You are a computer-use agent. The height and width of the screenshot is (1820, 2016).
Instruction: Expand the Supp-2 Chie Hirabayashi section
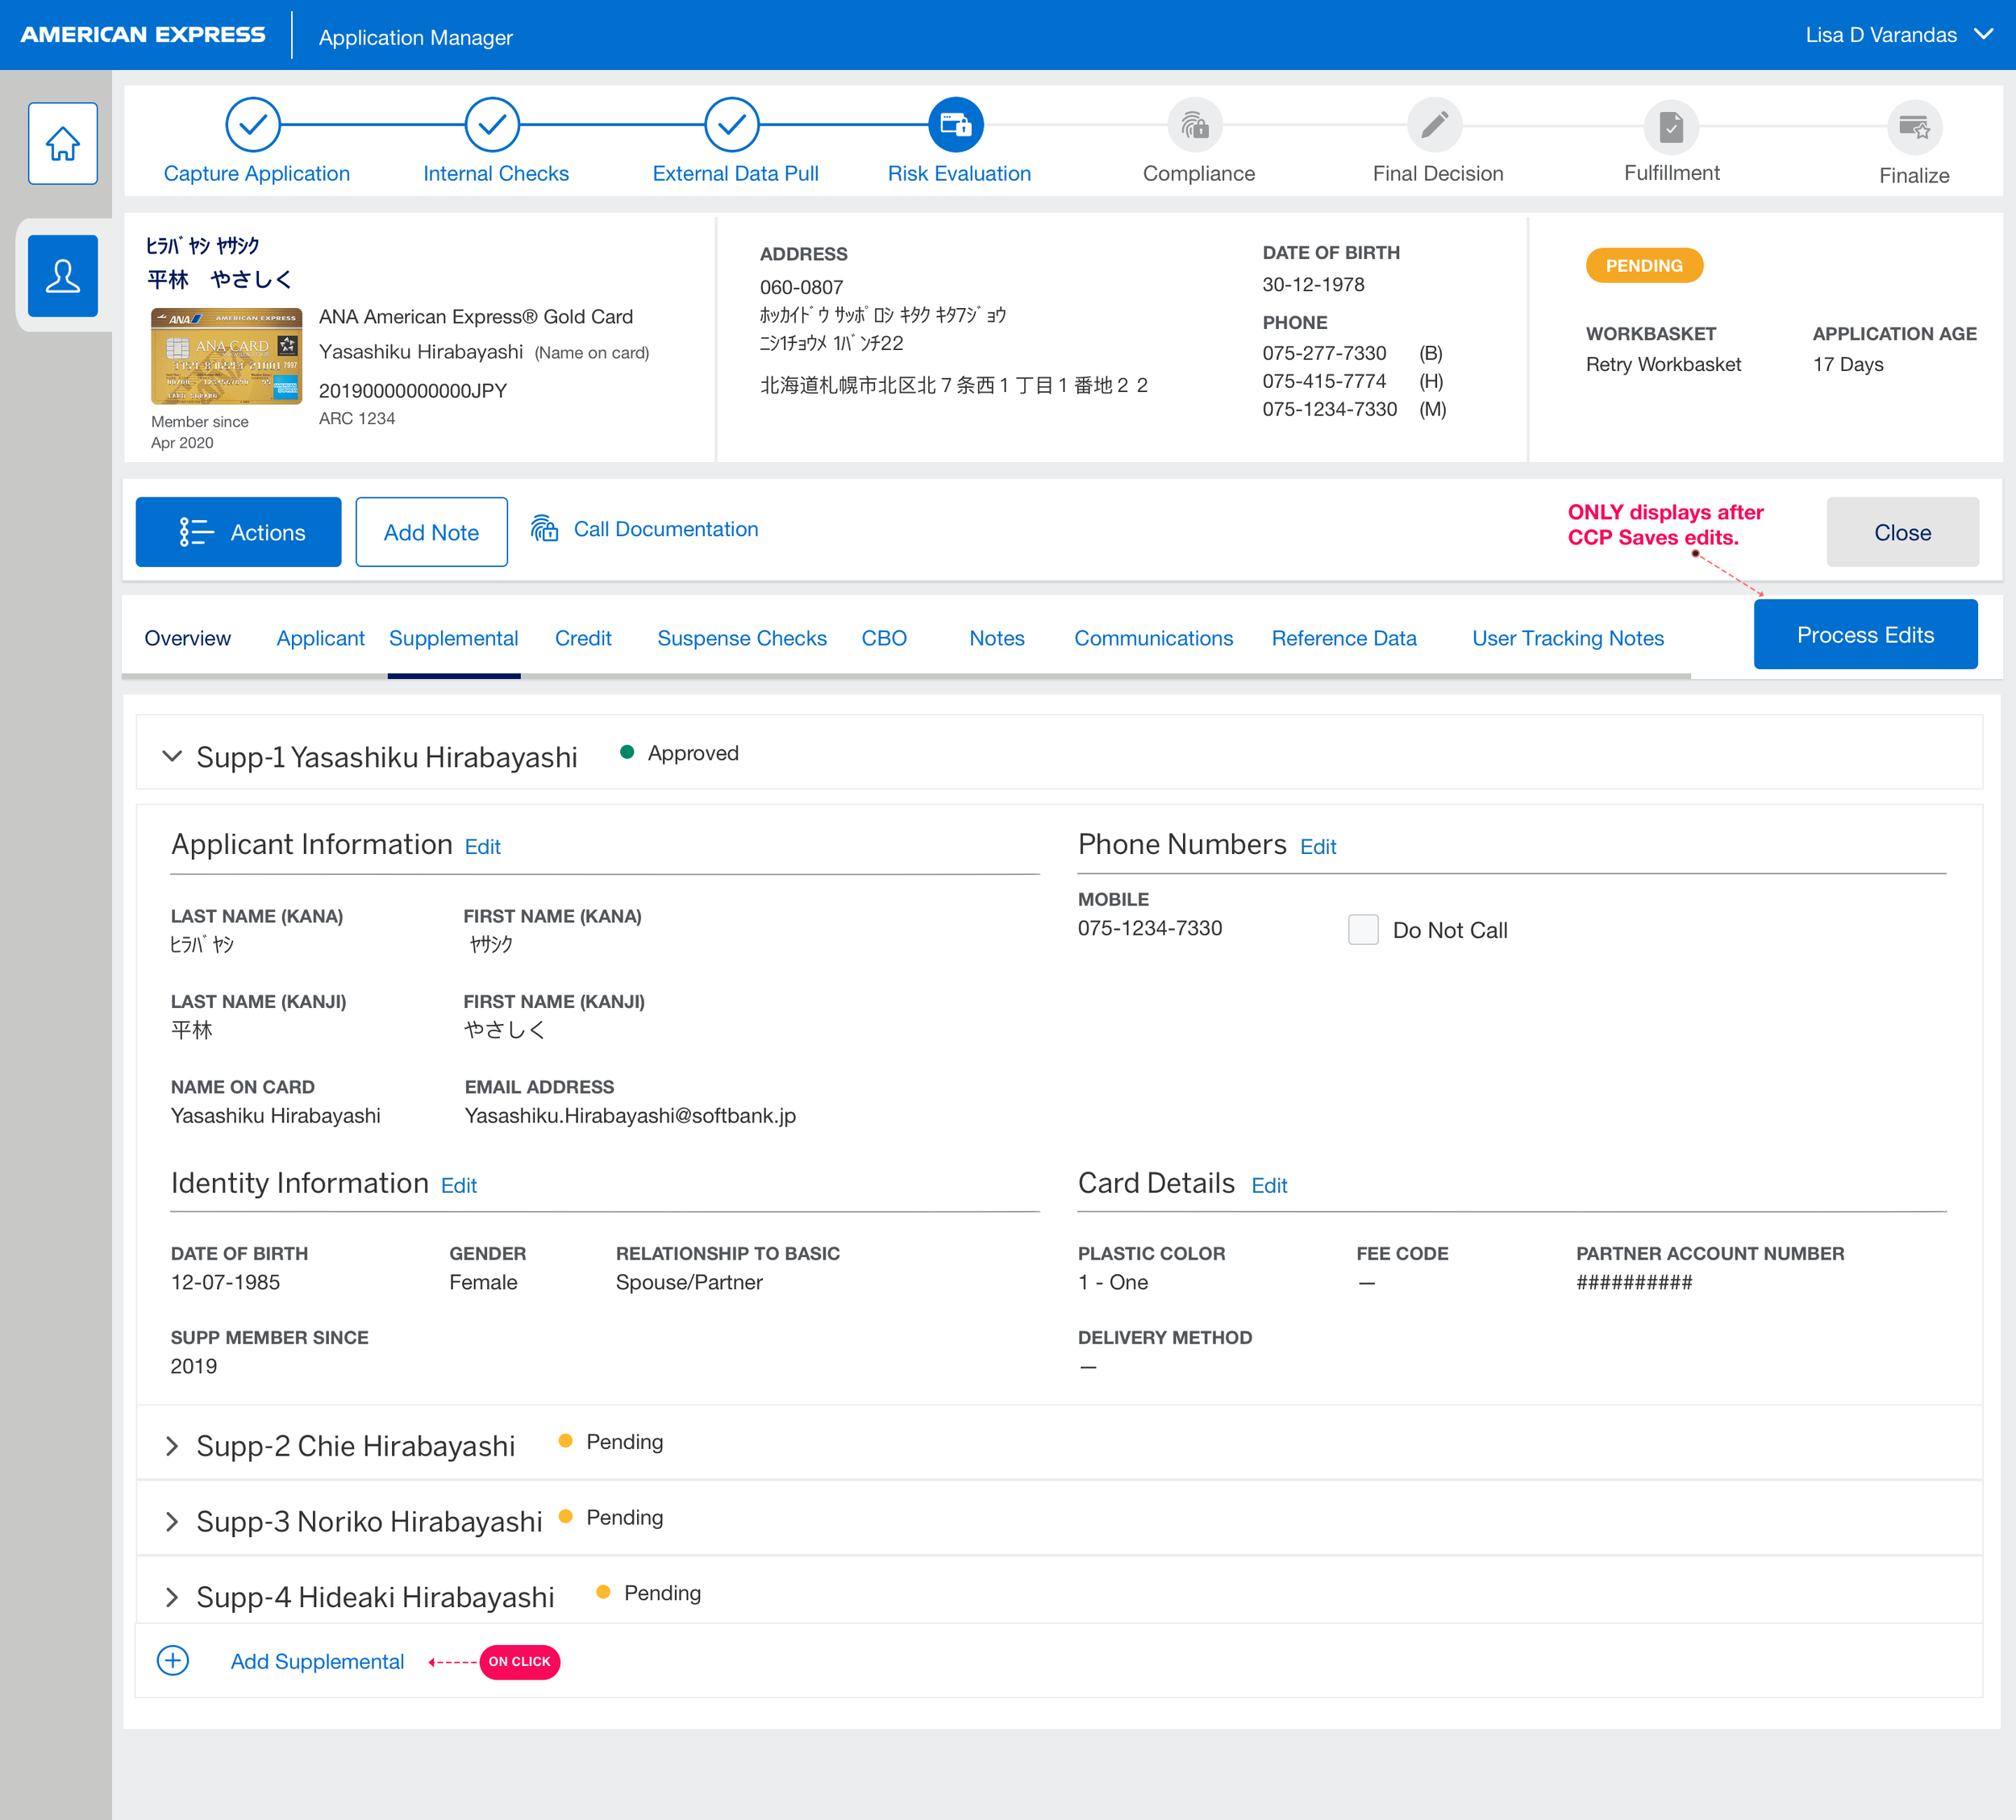172,1446
